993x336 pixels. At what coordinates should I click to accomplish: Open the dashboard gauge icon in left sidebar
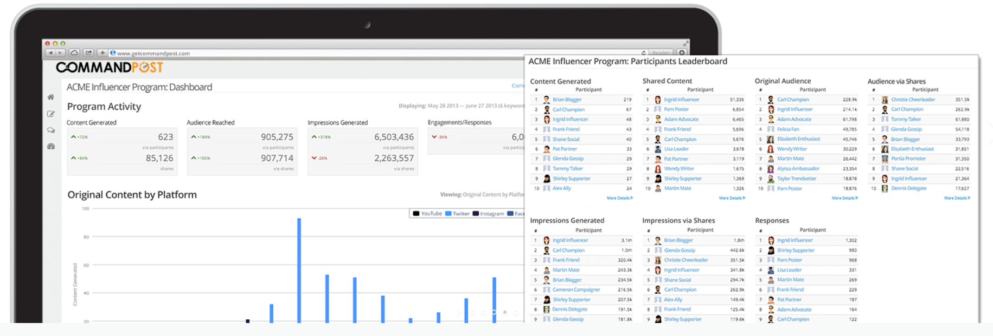tap(51, 147)
